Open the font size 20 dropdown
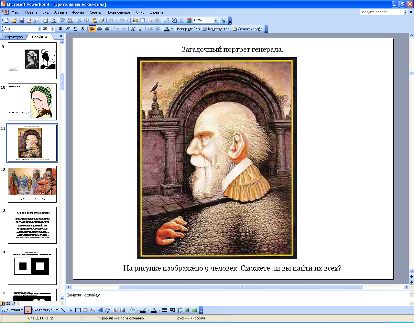 (52, 29)
